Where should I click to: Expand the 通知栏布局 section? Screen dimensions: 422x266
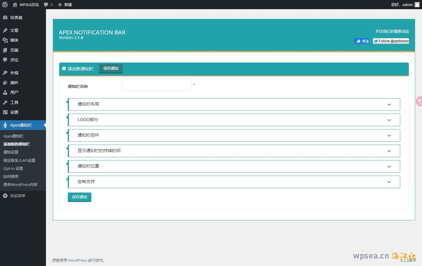coord(389,104)
